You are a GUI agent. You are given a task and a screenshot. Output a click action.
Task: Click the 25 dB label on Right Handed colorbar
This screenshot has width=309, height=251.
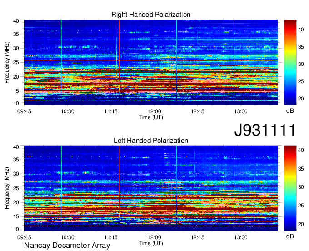301,81
